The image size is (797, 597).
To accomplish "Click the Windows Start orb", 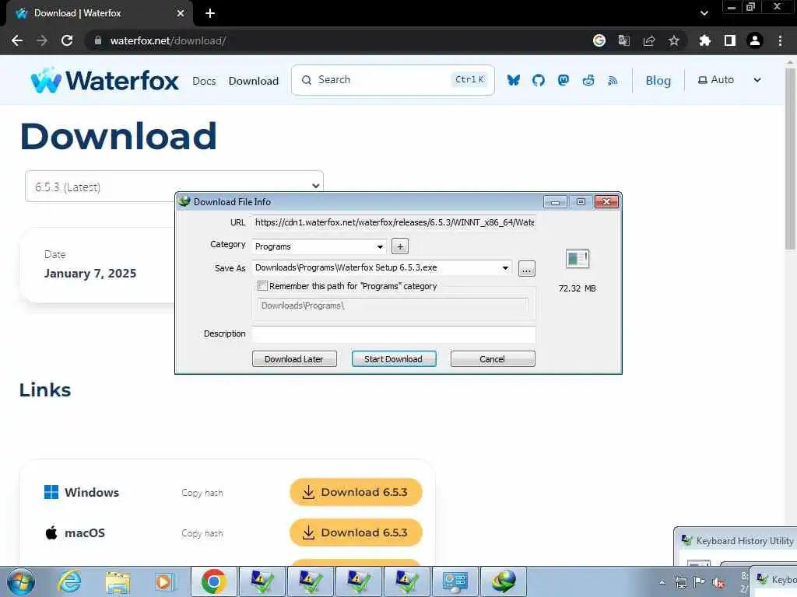I will (21, 581).
